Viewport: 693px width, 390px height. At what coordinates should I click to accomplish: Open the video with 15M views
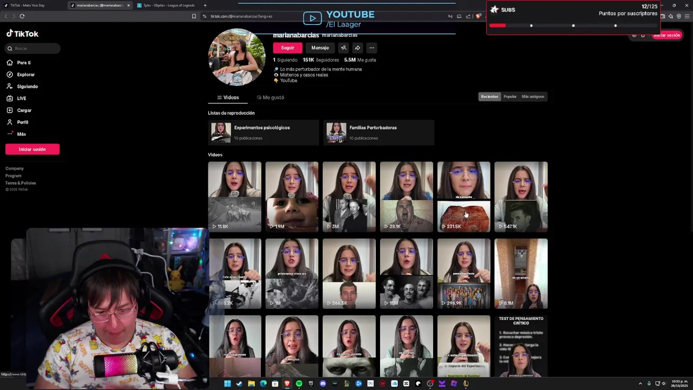tap(407, 274)
